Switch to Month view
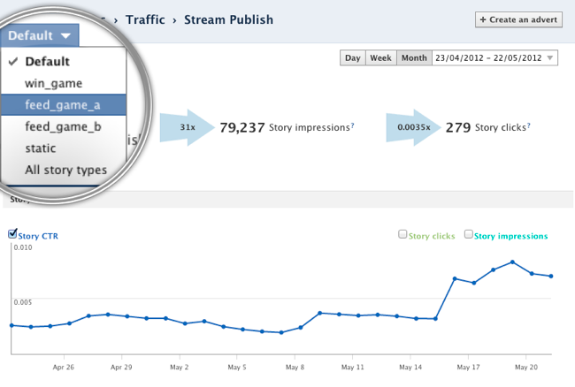 413,57
